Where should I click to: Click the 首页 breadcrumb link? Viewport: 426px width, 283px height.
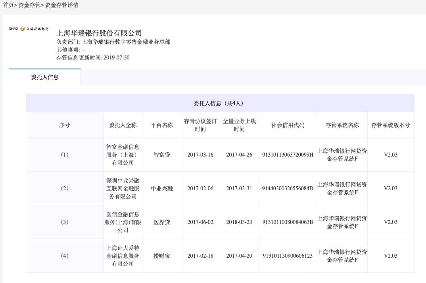(x=8, y=5)
